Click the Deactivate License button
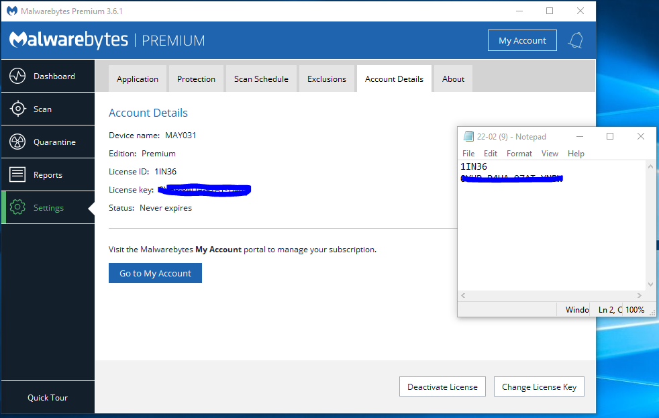 442,386
